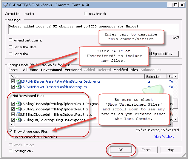Enable the Message only checkbox
Screen dimensions: 188x159
point(10,151)
